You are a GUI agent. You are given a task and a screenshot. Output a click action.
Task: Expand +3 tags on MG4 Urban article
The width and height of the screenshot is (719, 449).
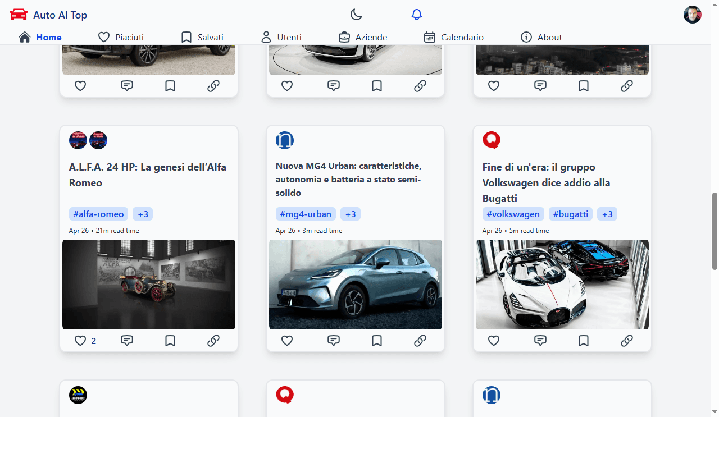[x=351, y=214]
